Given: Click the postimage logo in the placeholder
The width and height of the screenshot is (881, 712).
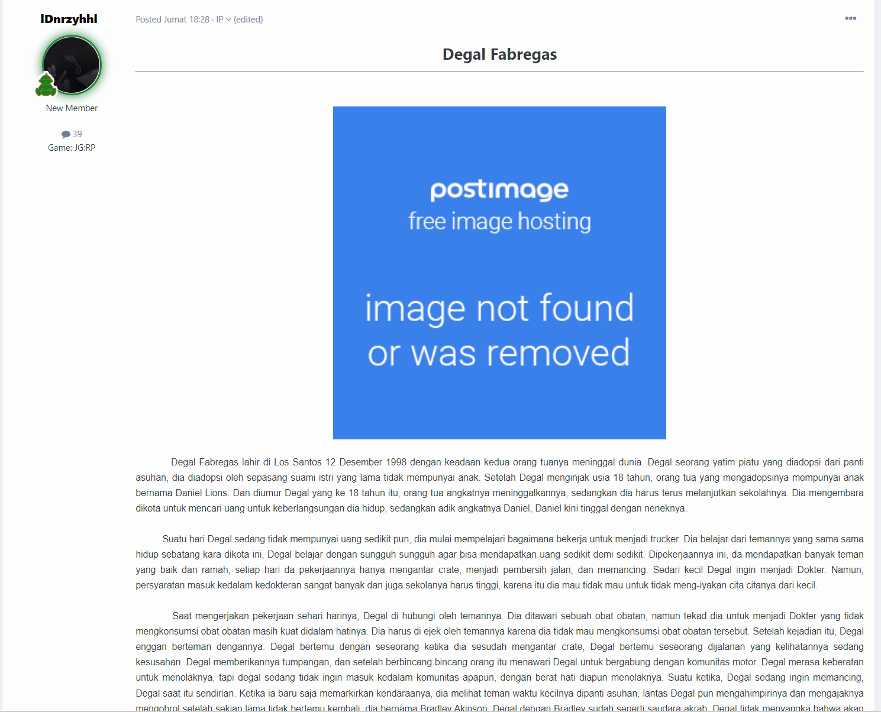Looking at the screenshot, I should tap(499, 190).
